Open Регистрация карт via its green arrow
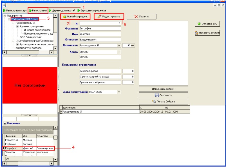Screen dimensions: 226x167 [x=4, y=11]
